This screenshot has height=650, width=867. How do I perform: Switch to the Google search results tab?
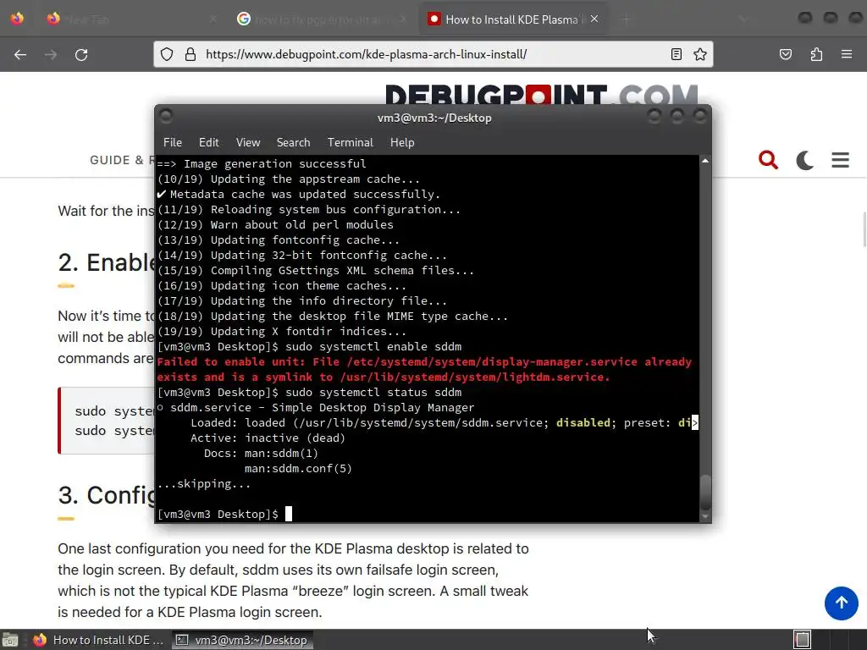(322, 19)
